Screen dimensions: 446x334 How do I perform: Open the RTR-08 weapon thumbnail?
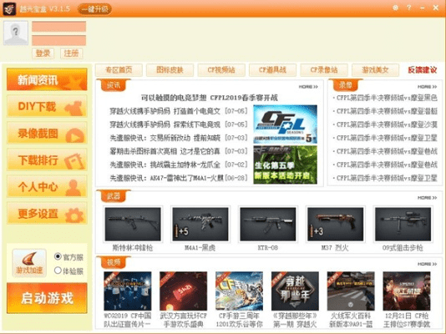pyautogui.click(x=268, y=225)
